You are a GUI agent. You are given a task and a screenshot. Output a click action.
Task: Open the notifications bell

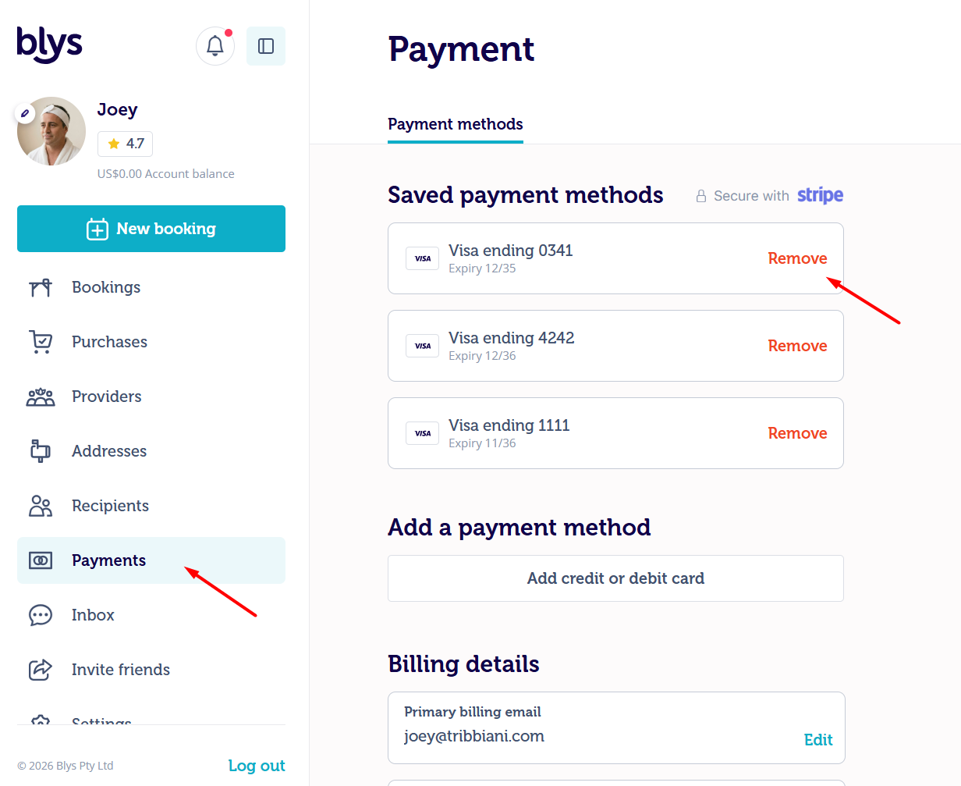(x=215, y=46)
